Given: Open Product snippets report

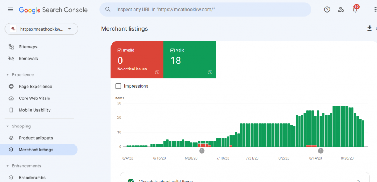Looking at the screenshot, I should click(36, 138).
